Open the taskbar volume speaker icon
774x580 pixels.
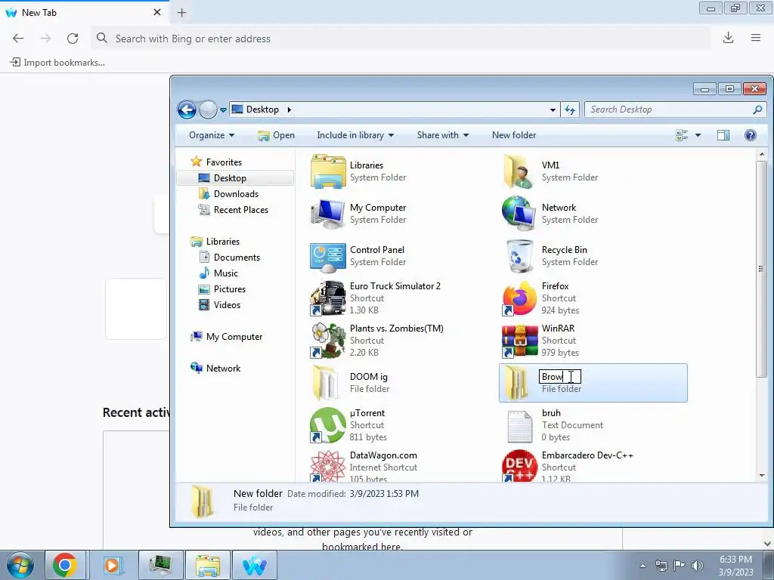698,565
